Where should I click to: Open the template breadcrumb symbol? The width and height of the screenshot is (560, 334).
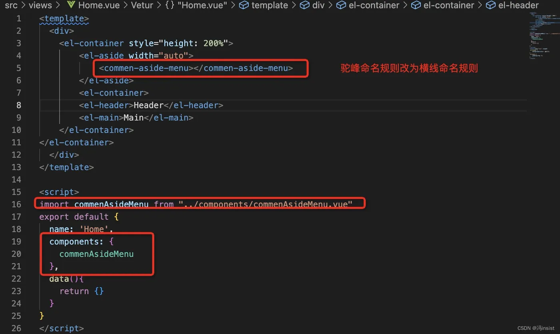point(270,5)
